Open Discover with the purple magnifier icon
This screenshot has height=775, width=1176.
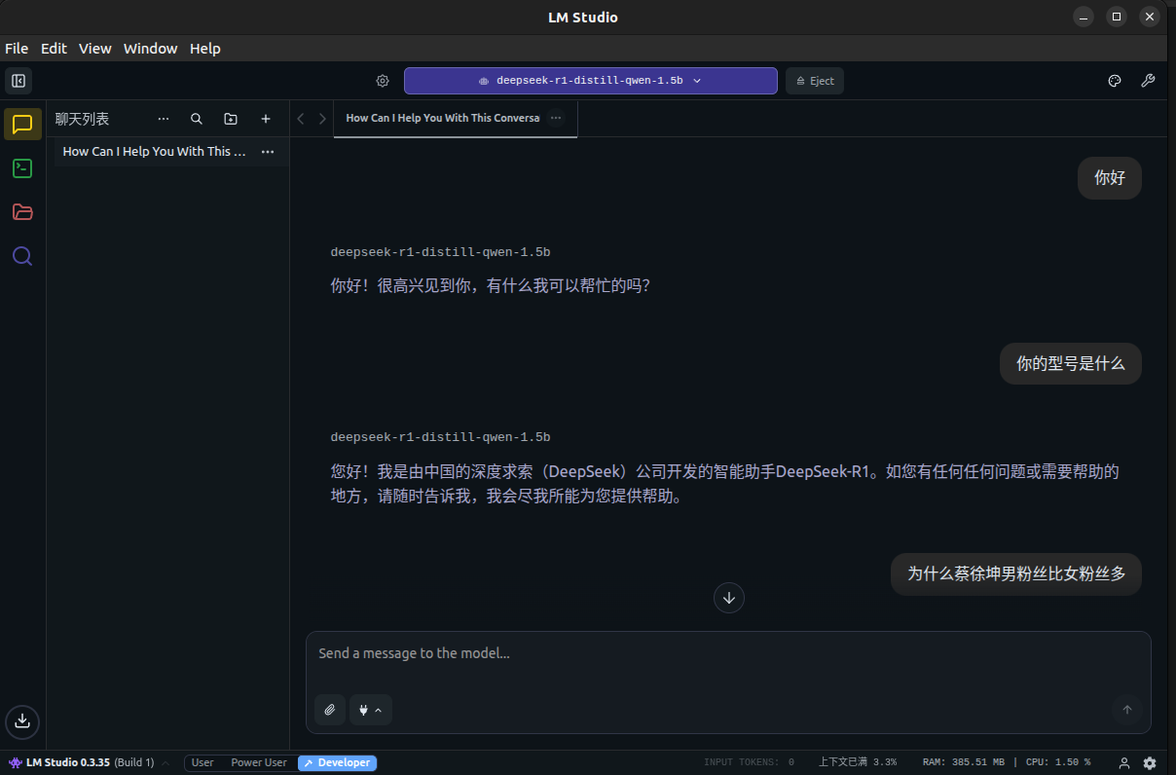point(21,256)
